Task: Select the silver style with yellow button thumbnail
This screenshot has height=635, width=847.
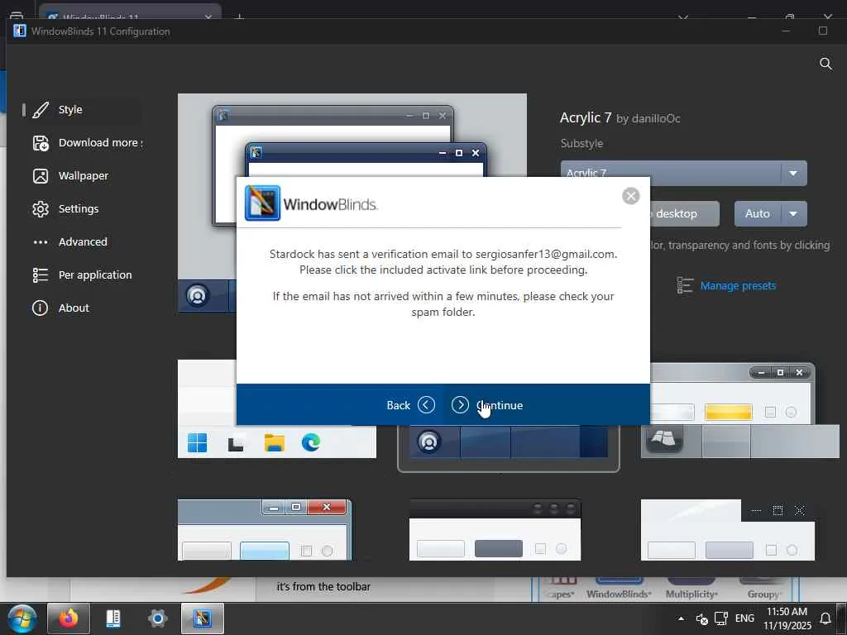Action: tap(739, 410)
